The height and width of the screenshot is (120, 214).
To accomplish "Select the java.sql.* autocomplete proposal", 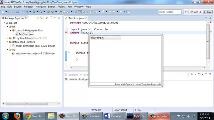I will [105, 38].
